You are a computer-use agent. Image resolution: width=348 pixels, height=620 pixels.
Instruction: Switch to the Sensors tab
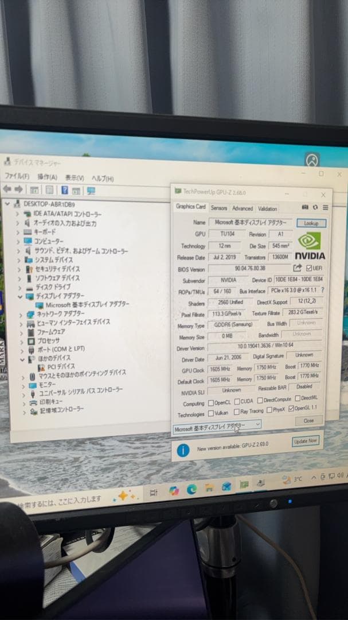219,208
